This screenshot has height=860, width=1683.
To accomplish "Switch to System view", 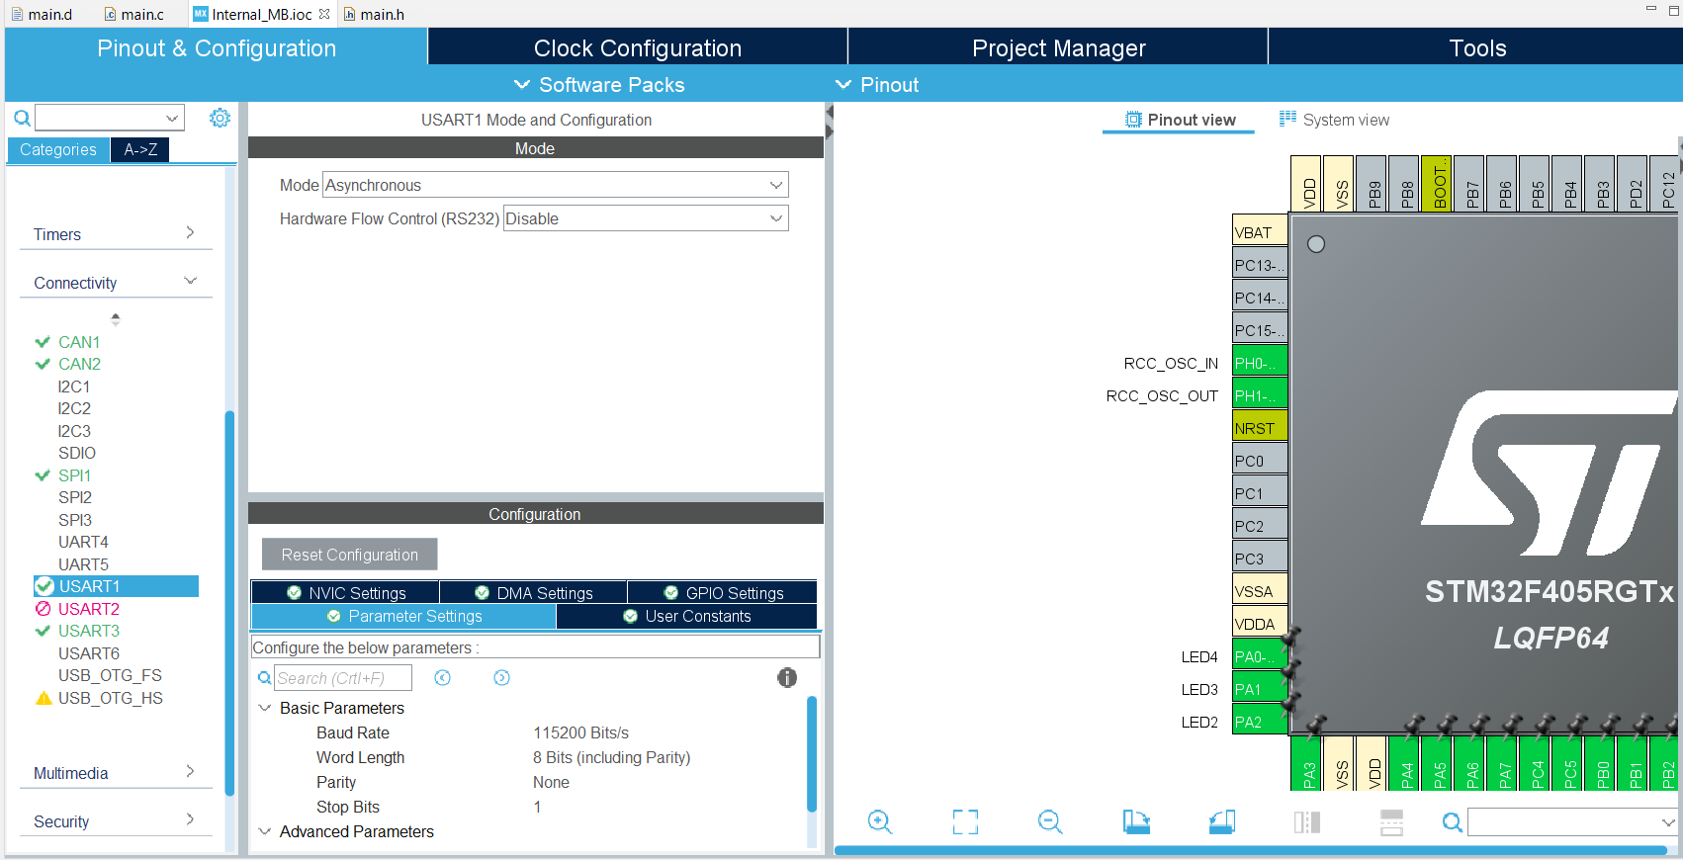I will tap(1334, 120).
